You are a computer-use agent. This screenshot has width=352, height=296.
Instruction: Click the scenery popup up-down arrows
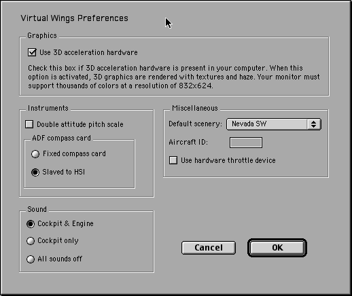tap(314, 124)
